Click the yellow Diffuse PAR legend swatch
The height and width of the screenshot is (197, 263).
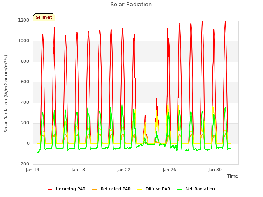coord(140,190)
